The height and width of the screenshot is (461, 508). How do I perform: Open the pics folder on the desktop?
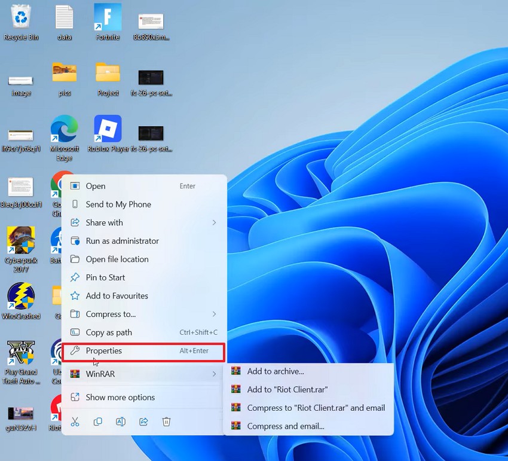click(65, 75)
